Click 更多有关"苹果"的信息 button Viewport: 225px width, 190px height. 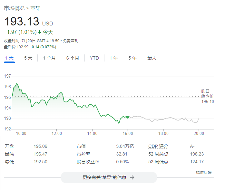coord(109,177)
